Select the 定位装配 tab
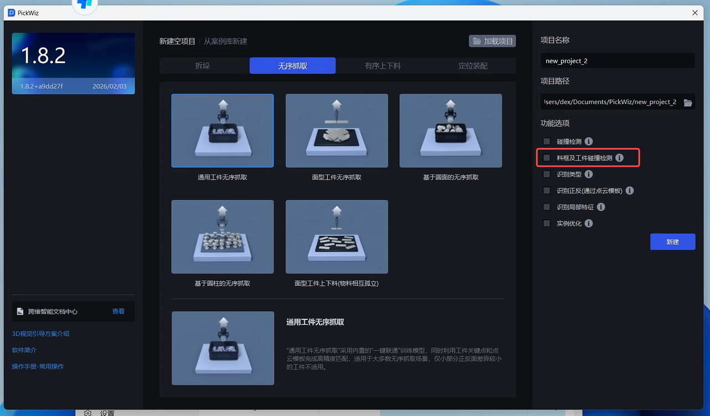710x416 pixels. point(473,65)
